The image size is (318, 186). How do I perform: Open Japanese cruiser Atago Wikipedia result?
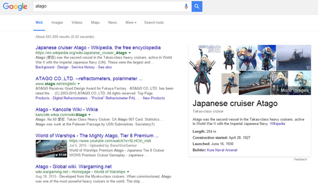pos(98,48)
